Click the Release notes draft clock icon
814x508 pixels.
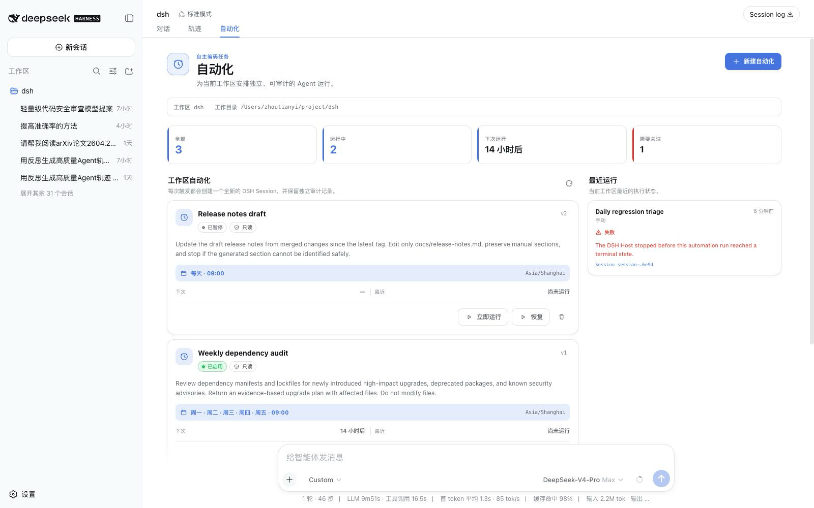click(184, 217)
